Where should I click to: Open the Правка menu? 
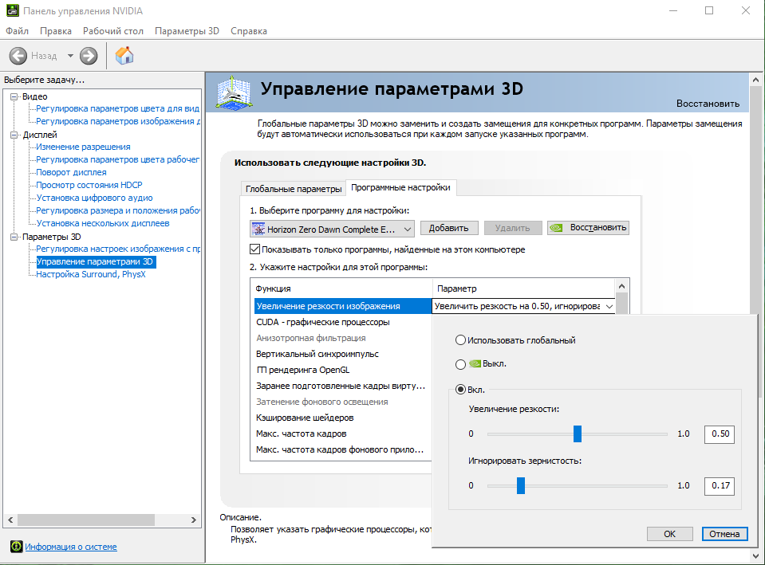tap(56, 31)
